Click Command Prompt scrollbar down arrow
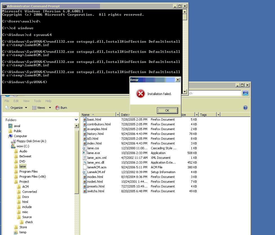The image size is (275, 235). click(x=185, y=91)
